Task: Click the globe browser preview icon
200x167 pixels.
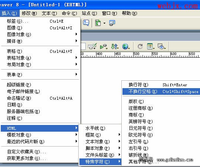Action: pos(126,46)
